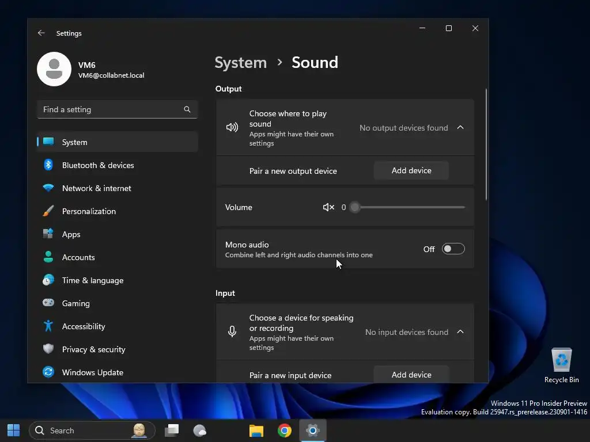Screen dimensions: 590x442
Task: Open Personalization settings
Action: [118, 211]
